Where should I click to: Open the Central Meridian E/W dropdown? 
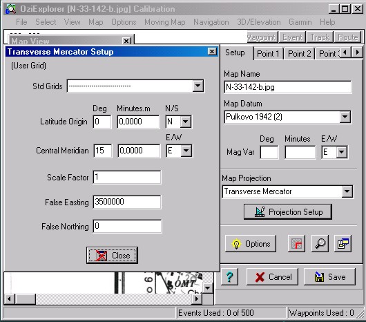click(186, 151)
